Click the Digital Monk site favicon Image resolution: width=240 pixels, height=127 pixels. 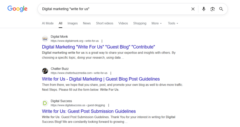(x=45, y=39)
